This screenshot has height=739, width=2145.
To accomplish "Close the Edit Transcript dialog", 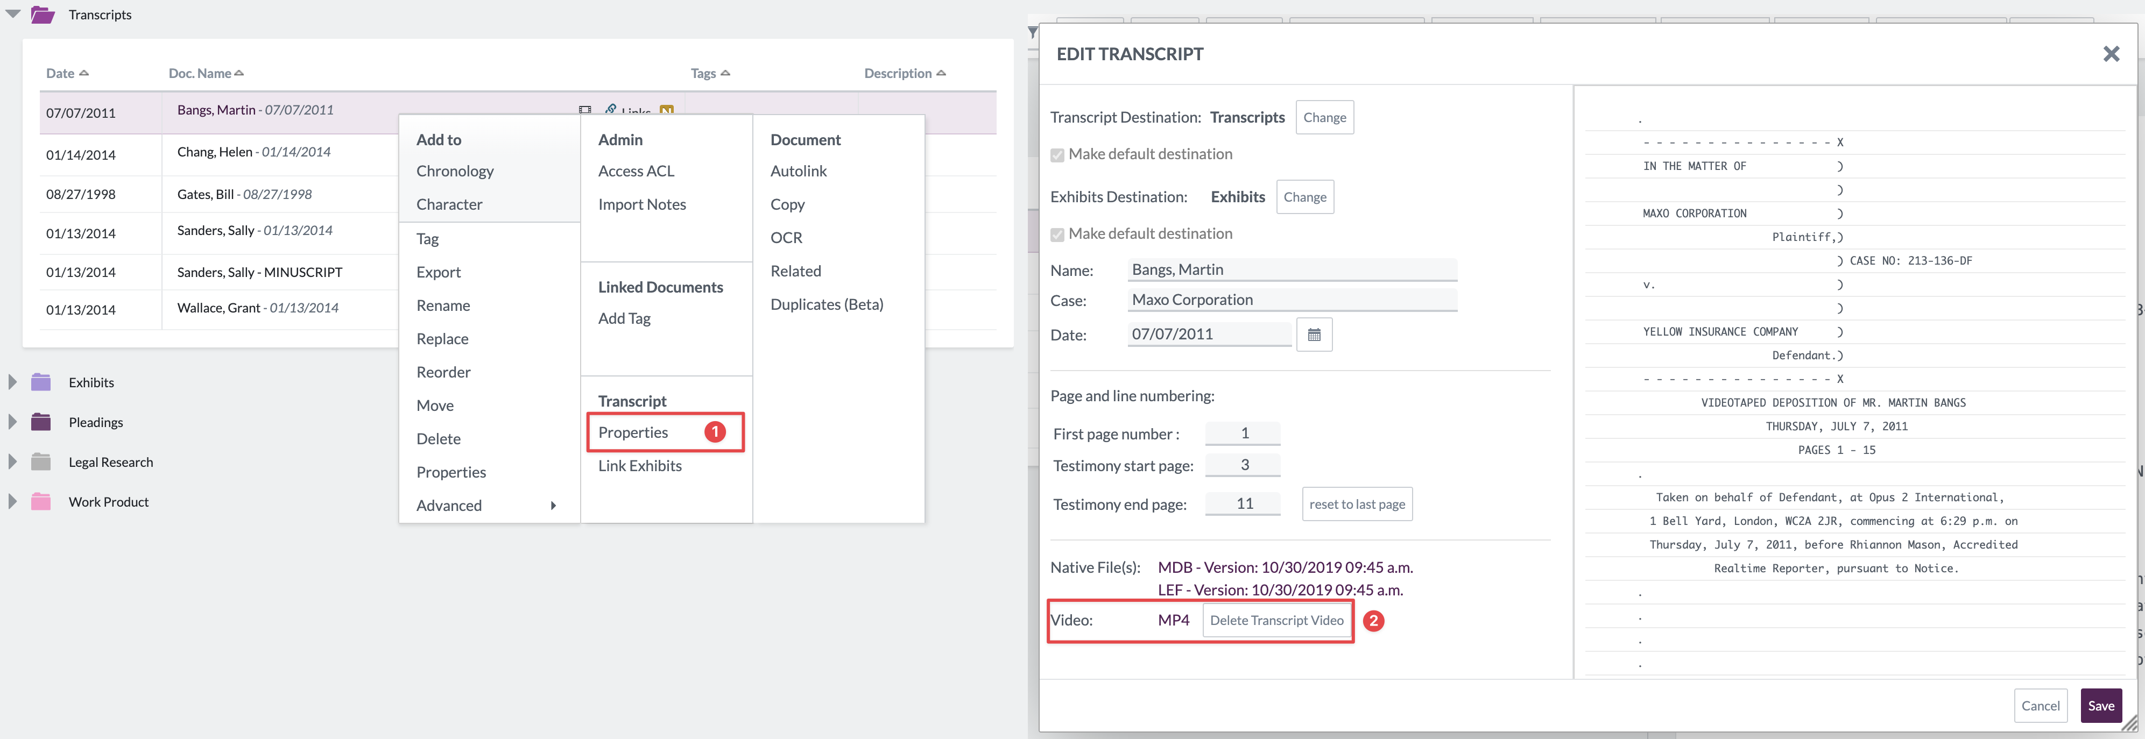I will [x=2111, y=54].
